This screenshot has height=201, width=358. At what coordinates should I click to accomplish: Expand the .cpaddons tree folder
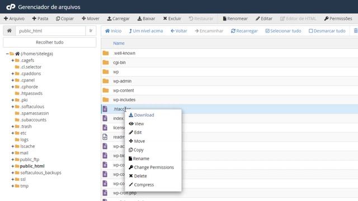click(x=13, y=74)
